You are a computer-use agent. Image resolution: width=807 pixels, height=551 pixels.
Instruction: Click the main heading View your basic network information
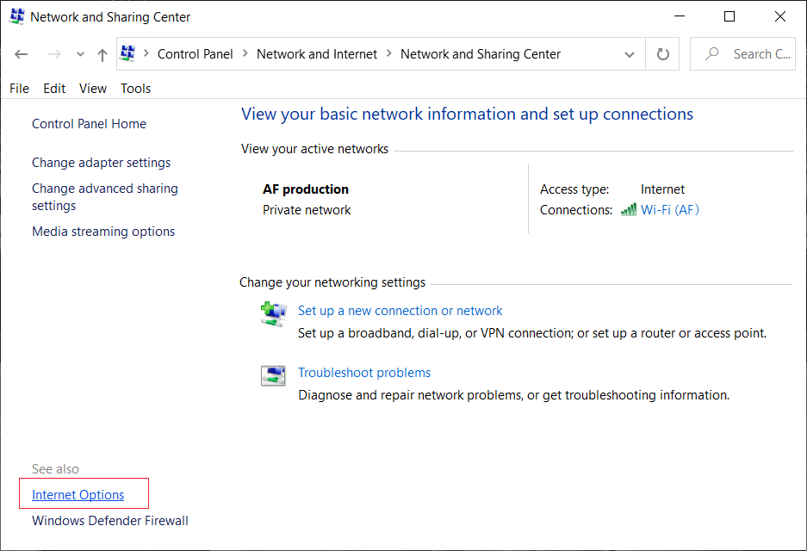[x=468, y=115]
